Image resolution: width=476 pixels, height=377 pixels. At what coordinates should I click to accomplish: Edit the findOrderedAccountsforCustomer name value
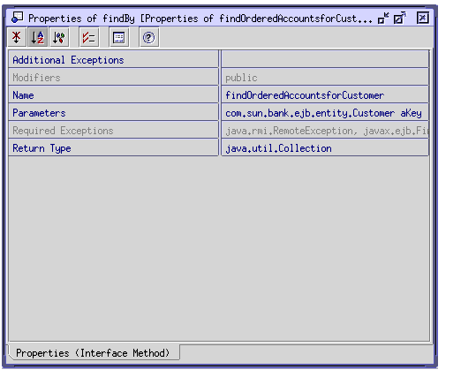click(325, 94)
